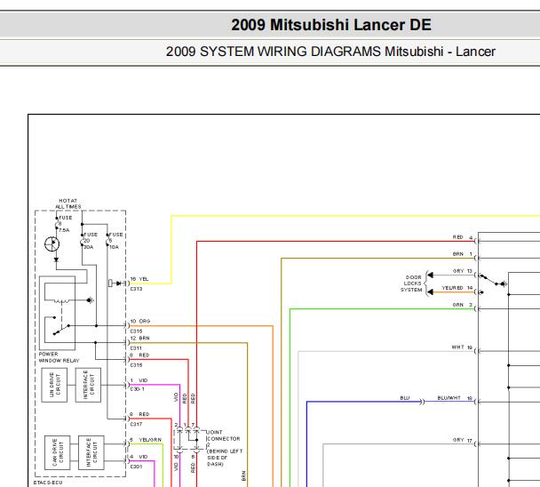Viewport: 540px width, 487px height.
Task: Click the 'JOINT CONNECTOR' label
Action: click(223, 435)
